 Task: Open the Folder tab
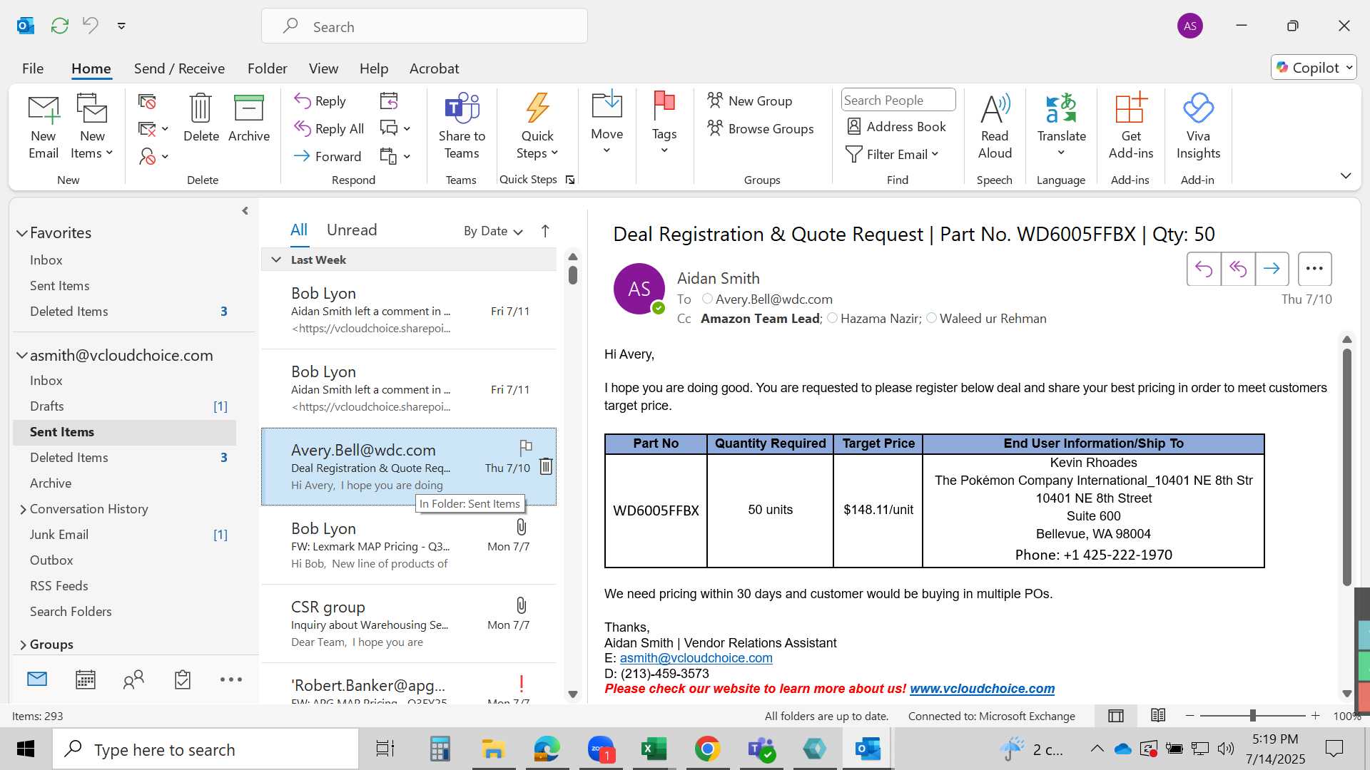268,68
